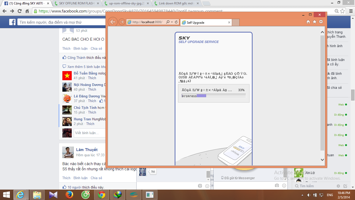The height and width of the screenshot is (200, 355).
Task: Open IE address bar search dropdown arrow
Action: (172, 22)
